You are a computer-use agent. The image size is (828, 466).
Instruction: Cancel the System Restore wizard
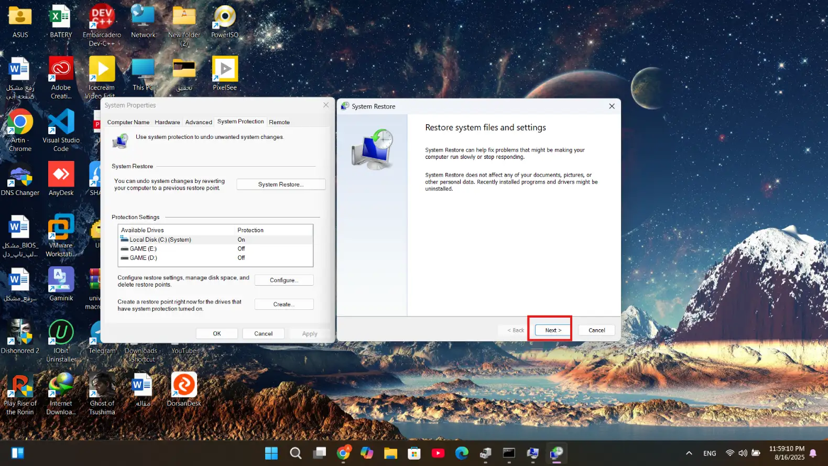[x=596, y=330]
